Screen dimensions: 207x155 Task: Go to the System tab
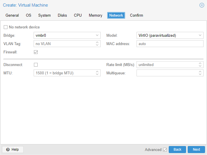[44, 15]
